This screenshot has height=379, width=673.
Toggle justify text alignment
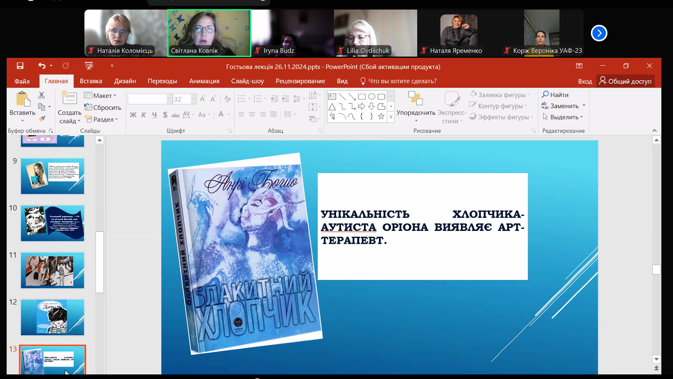[x=273, y=114]
